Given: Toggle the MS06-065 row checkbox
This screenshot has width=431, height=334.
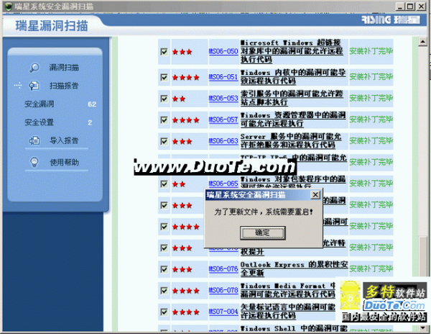Looking at the screenshot, I should coord(164,184).
